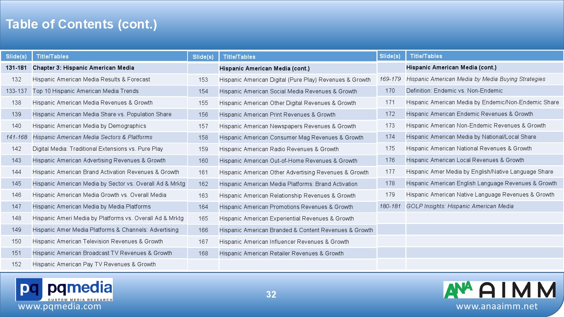Screen dimensions: 564x317
Task: Click Hispanic American Retailer Revenues & Growth
Action: pyautogui.click(x=281, y=254)
